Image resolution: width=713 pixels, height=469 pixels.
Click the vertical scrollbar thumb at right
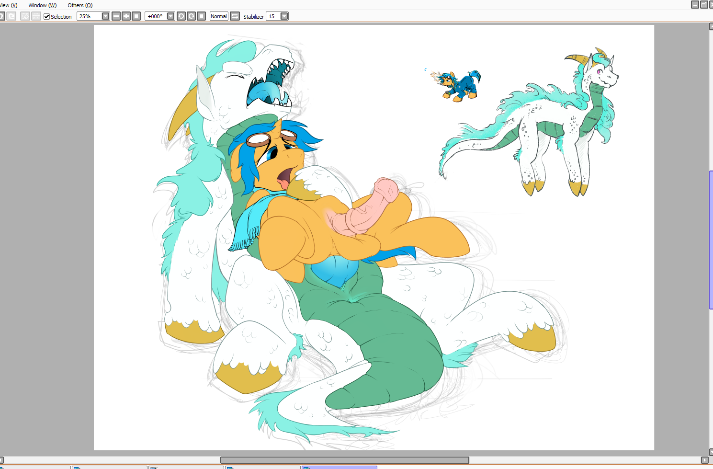pos(711,240)
